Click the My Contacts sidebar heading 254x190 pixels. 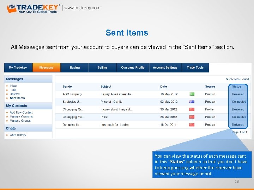[x=17, y=106]
